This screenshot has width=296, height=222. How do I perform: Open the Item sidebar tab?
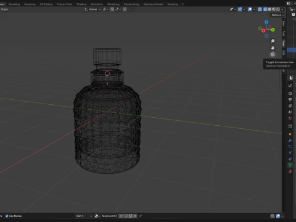(x=284, y=24)
